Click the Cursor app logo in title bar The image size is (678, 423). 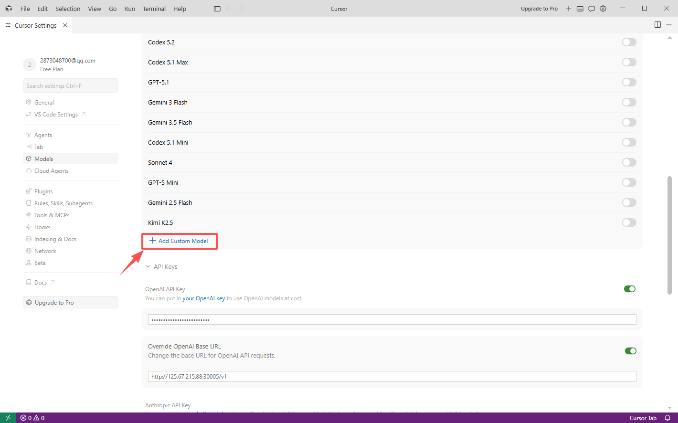click(9, 9)
